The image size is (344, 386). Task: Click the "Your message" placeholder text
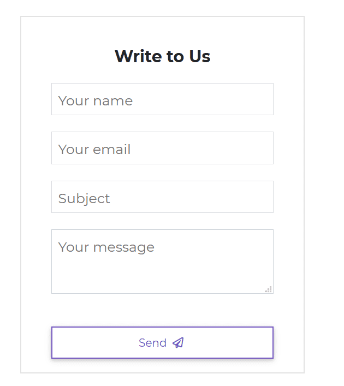click(x=106, y=247)
